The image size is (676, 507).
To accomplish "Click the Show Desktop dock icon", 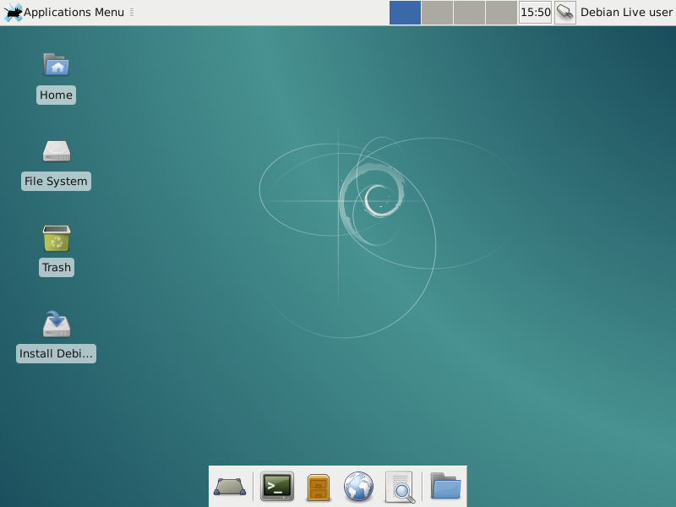I will point(230,487).
